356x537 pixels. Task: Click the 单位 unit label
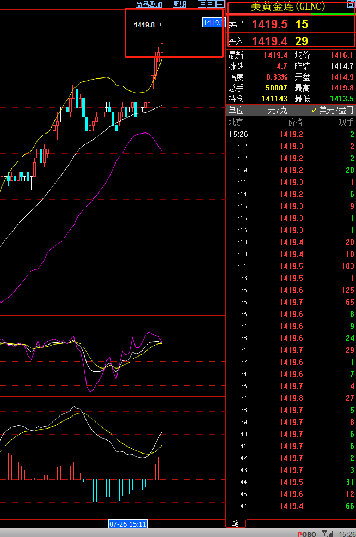[x=236, y=110]
